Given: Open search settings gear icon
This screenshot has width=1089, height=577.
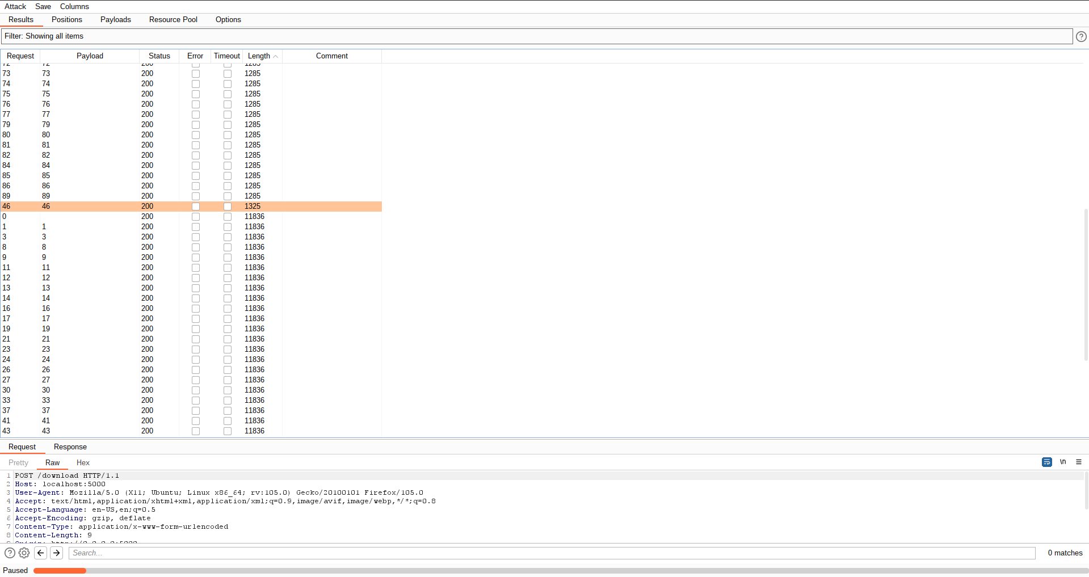Looking at the screenshot, I should [24, 553].
